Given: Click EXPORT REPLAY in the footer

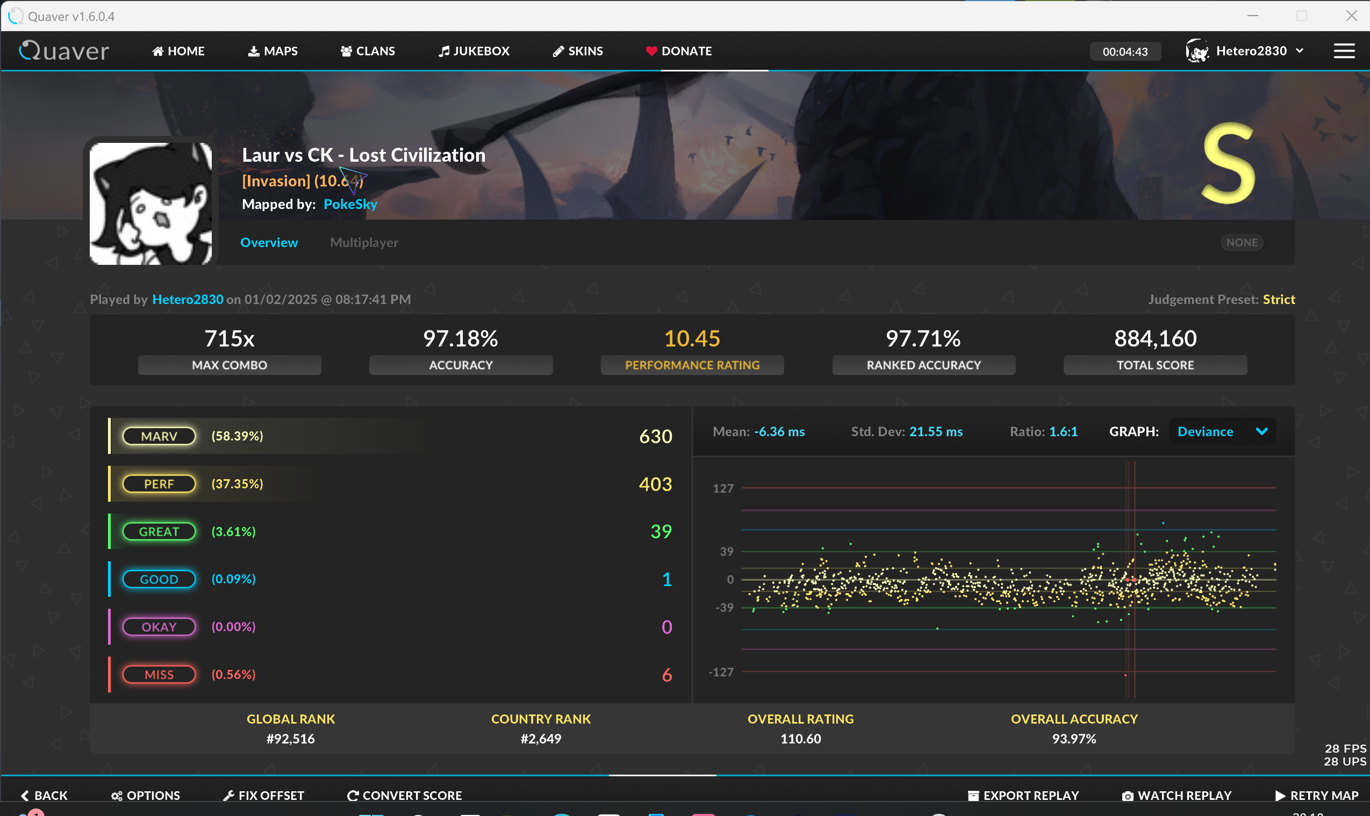Looking at the screenshot, I should tap(1023, 796).
